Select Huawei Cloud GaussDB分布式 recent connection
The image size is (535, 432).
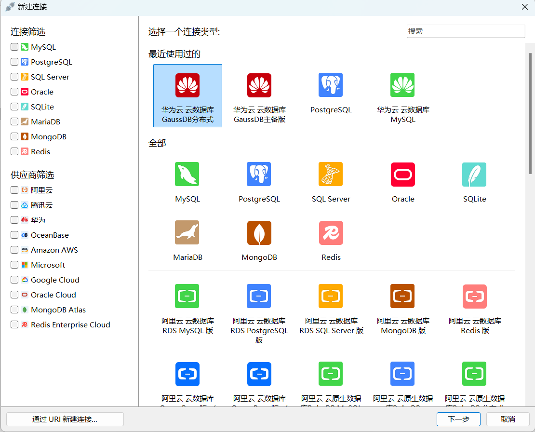(x=187, y=95)
